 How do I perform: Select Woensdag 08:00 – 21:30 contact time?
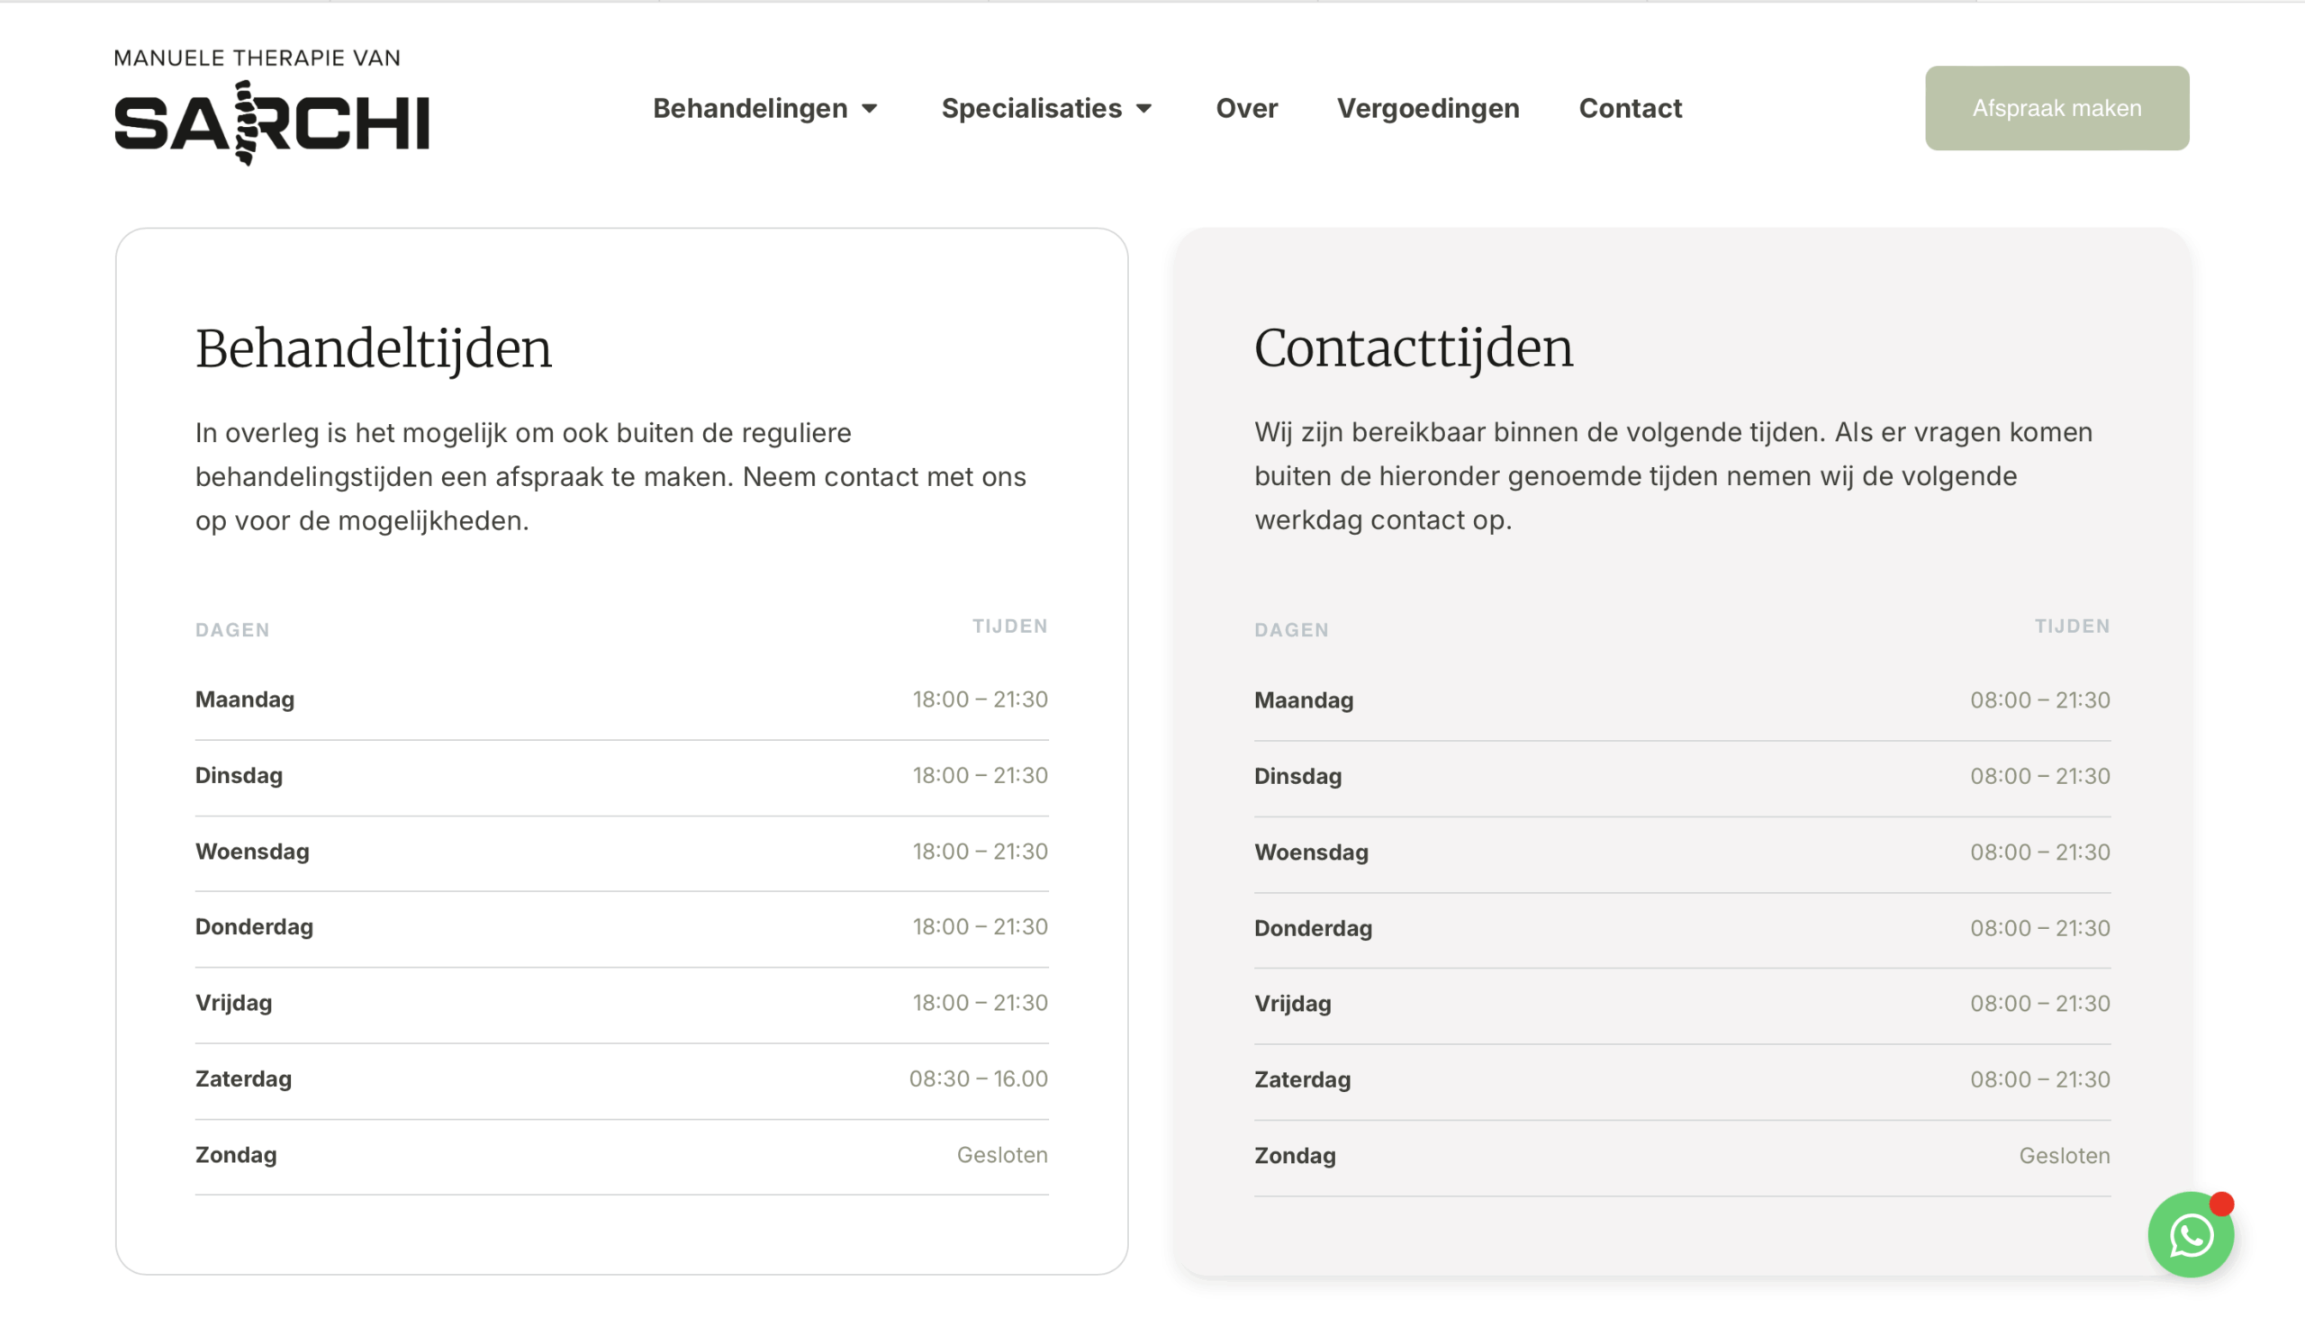click(x=2039, y=852)
